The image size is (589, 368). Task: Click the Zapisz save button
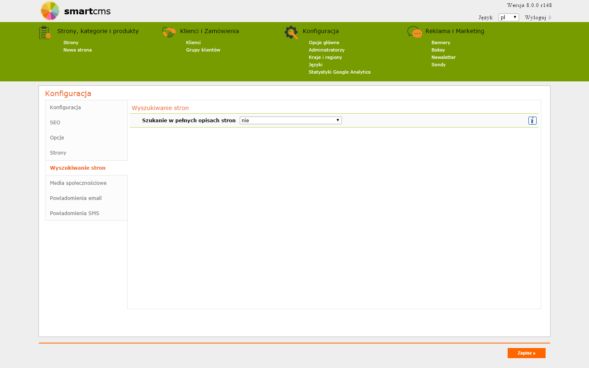click(526, 353)
